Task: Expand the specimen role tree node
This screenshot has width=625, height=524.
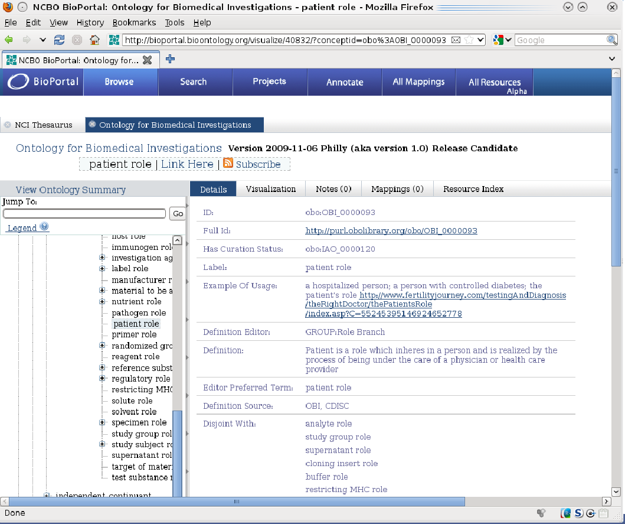Action: pos(102,422)
